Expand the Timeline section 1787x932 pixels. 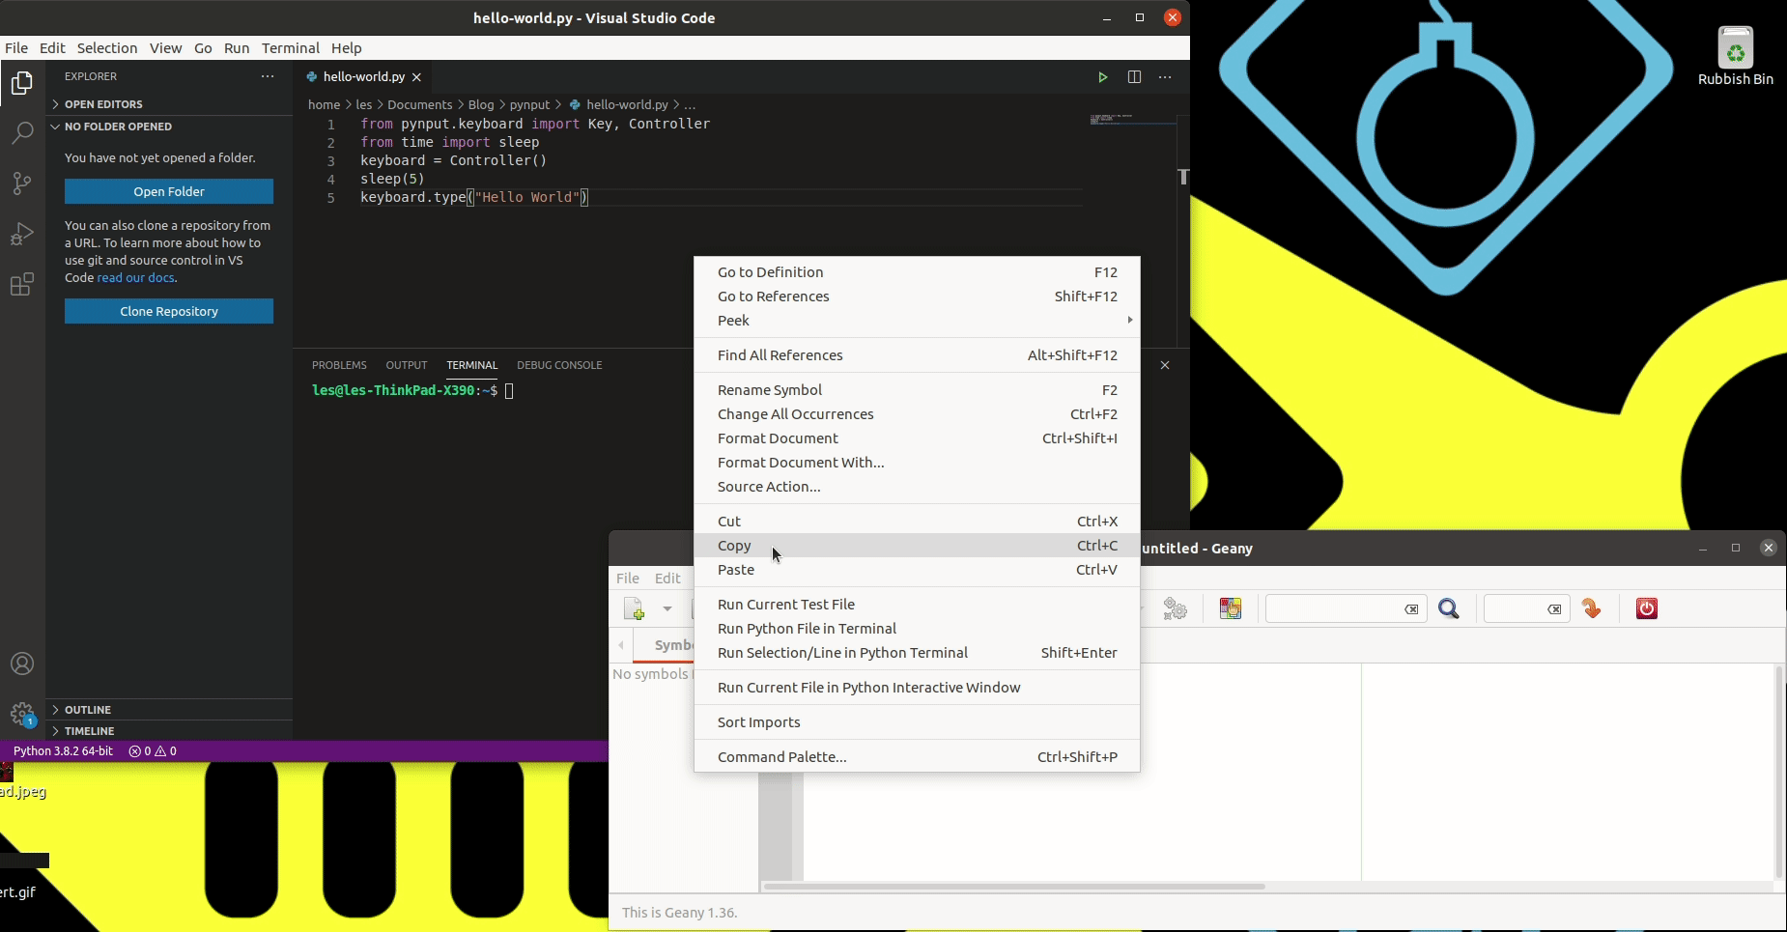(89, 731)
